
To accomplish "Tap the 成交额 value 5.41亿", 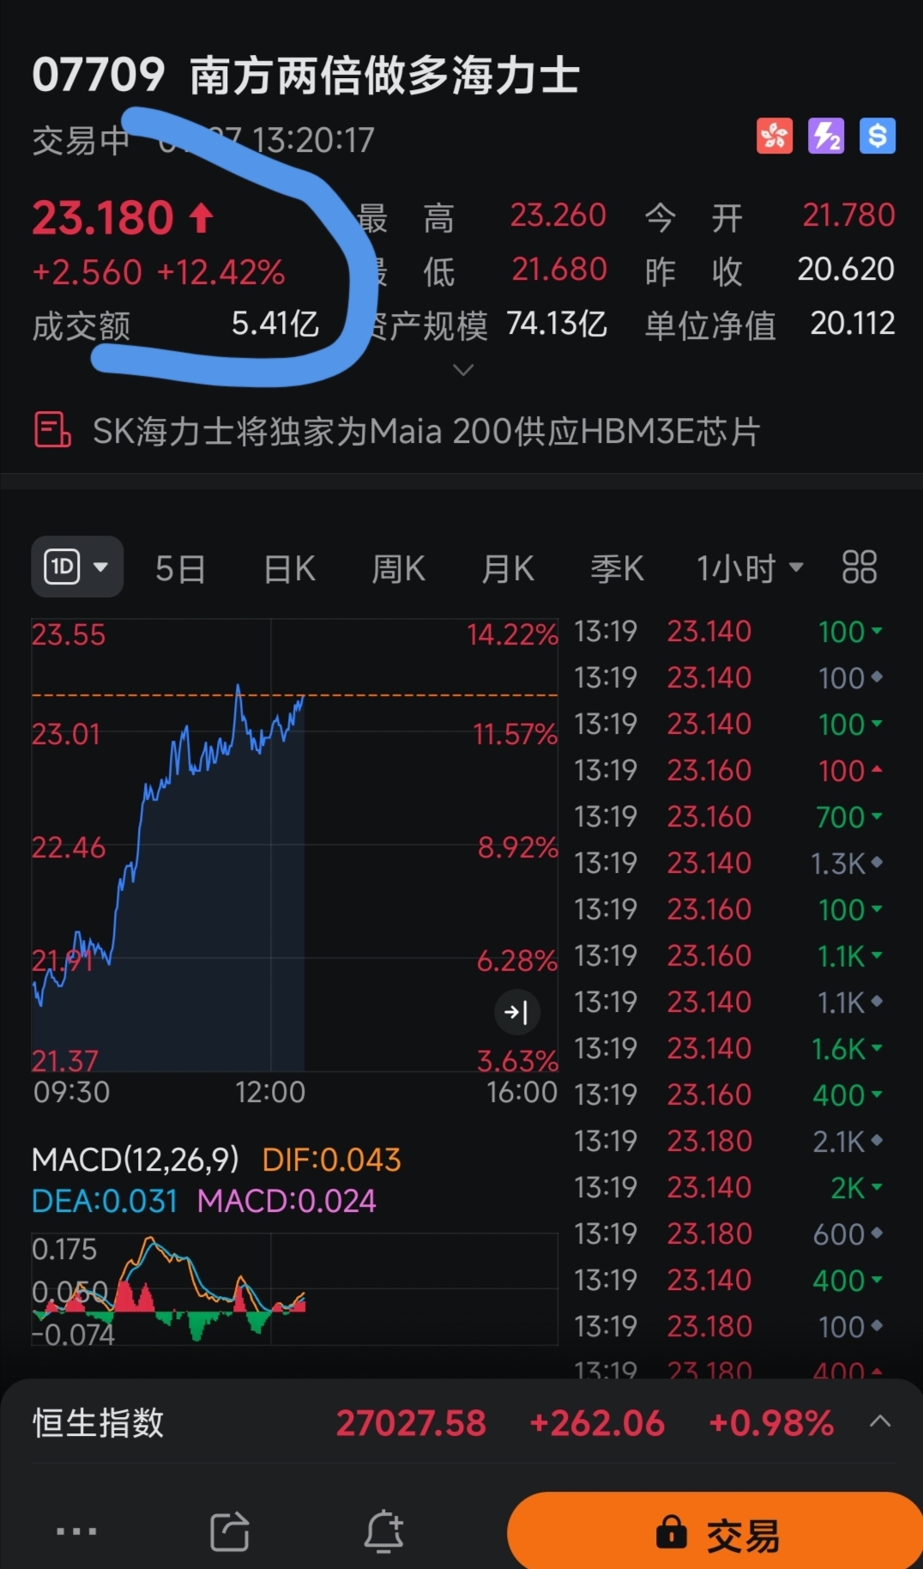I will [x=275, y=324].
